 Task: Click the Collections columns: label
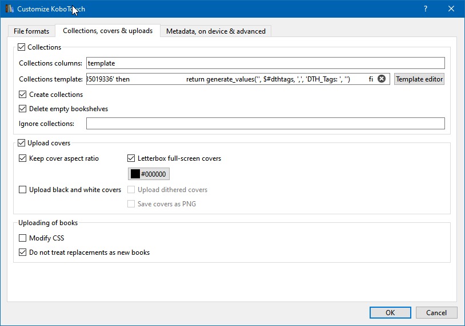(51, 63)
